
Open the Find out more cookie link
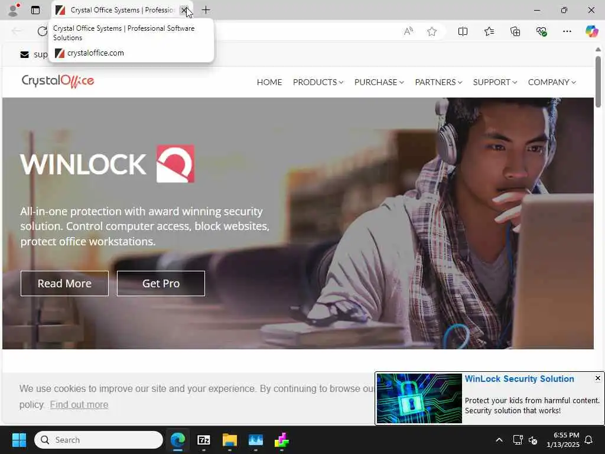tap(79, 404)
